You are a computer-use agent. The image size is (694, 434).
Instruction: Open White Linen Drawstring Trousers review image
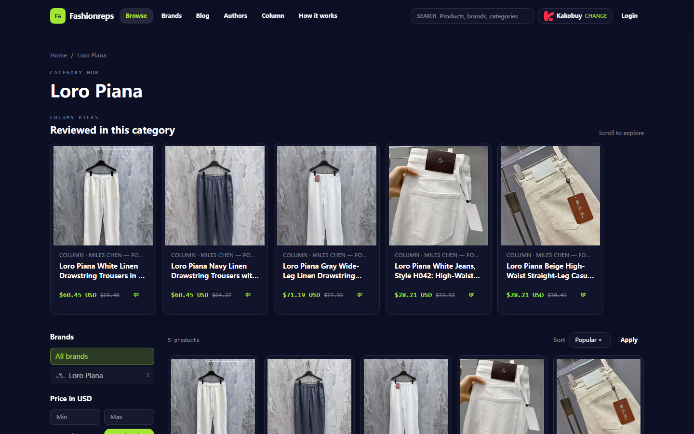tap(103, 196)
